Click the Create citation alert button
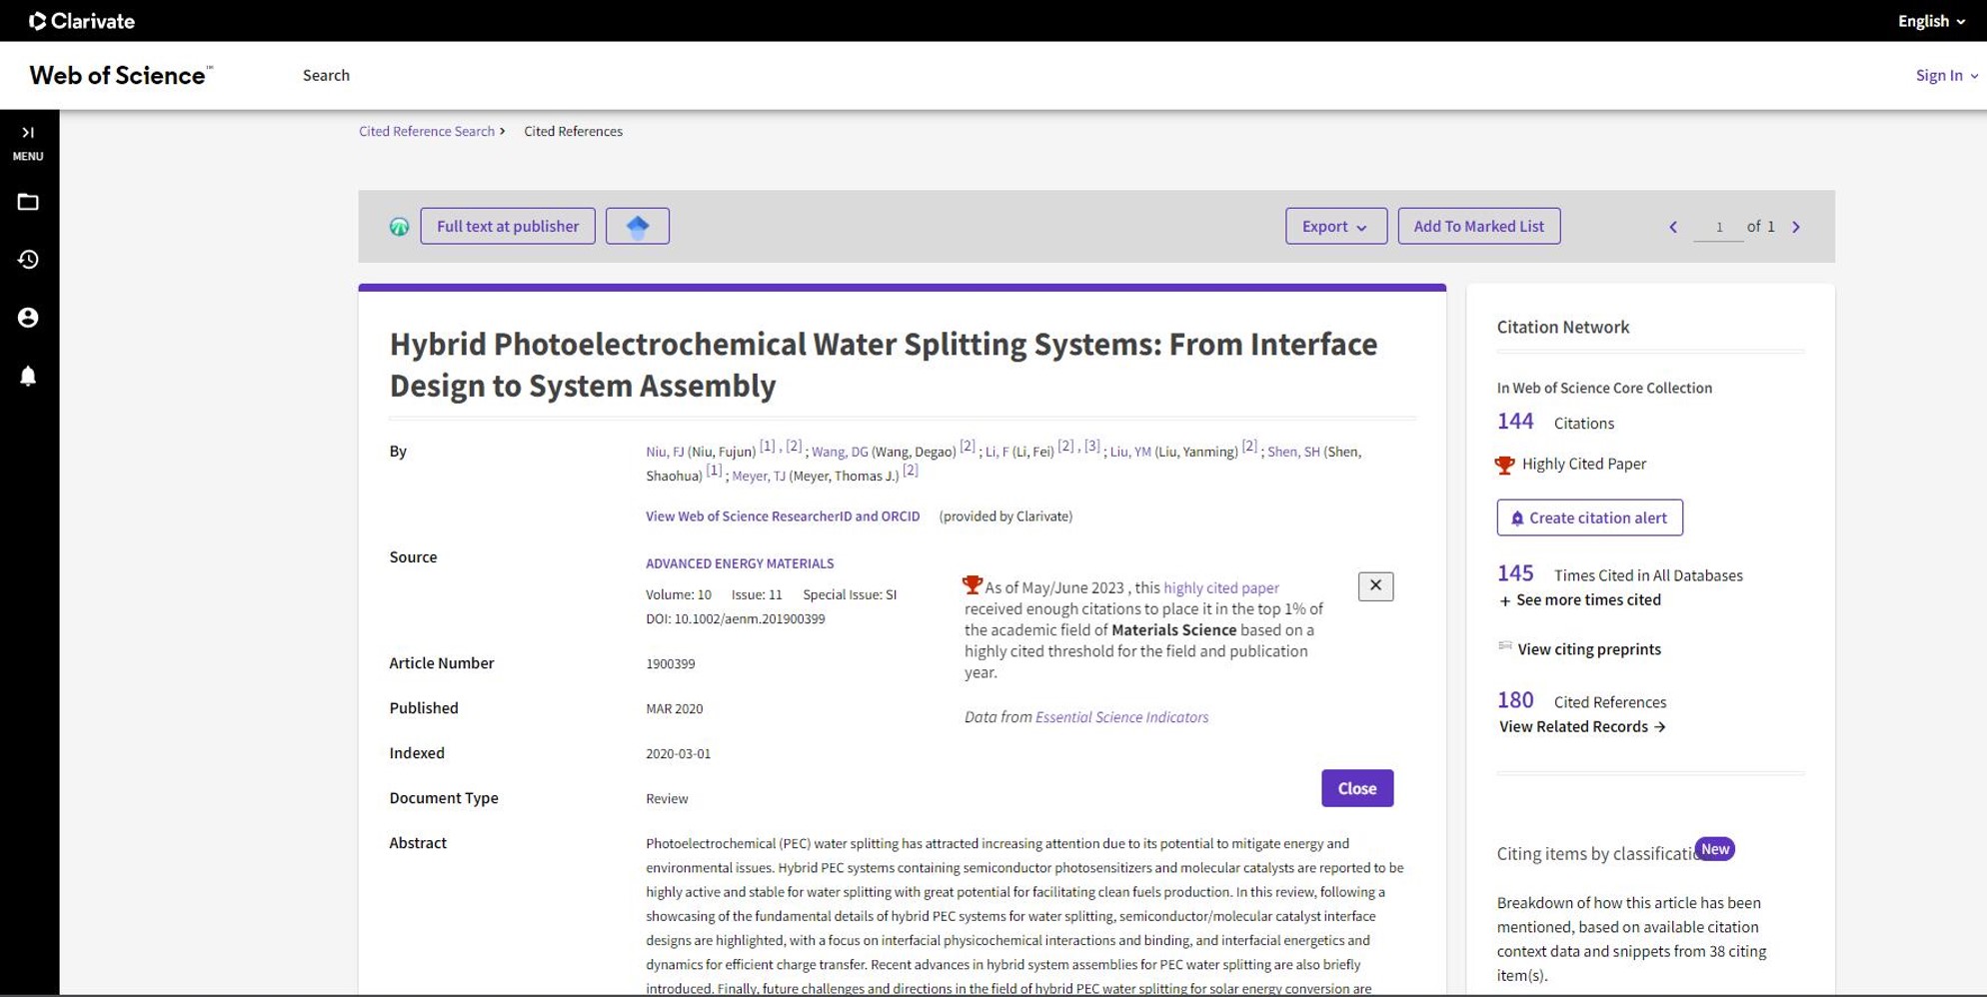This screenshot has height=997, width=1987. point(1589,517)
